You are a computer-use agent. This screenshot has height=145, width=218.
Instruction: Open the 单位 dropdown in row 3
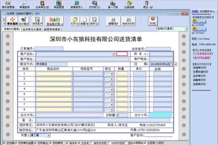click(112, 84)
